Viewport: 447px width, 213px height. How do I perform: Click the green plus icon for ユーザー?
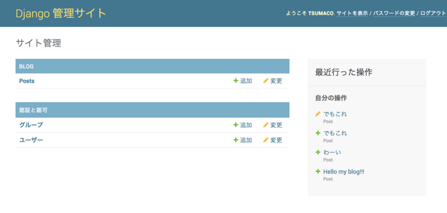point(235,140)
